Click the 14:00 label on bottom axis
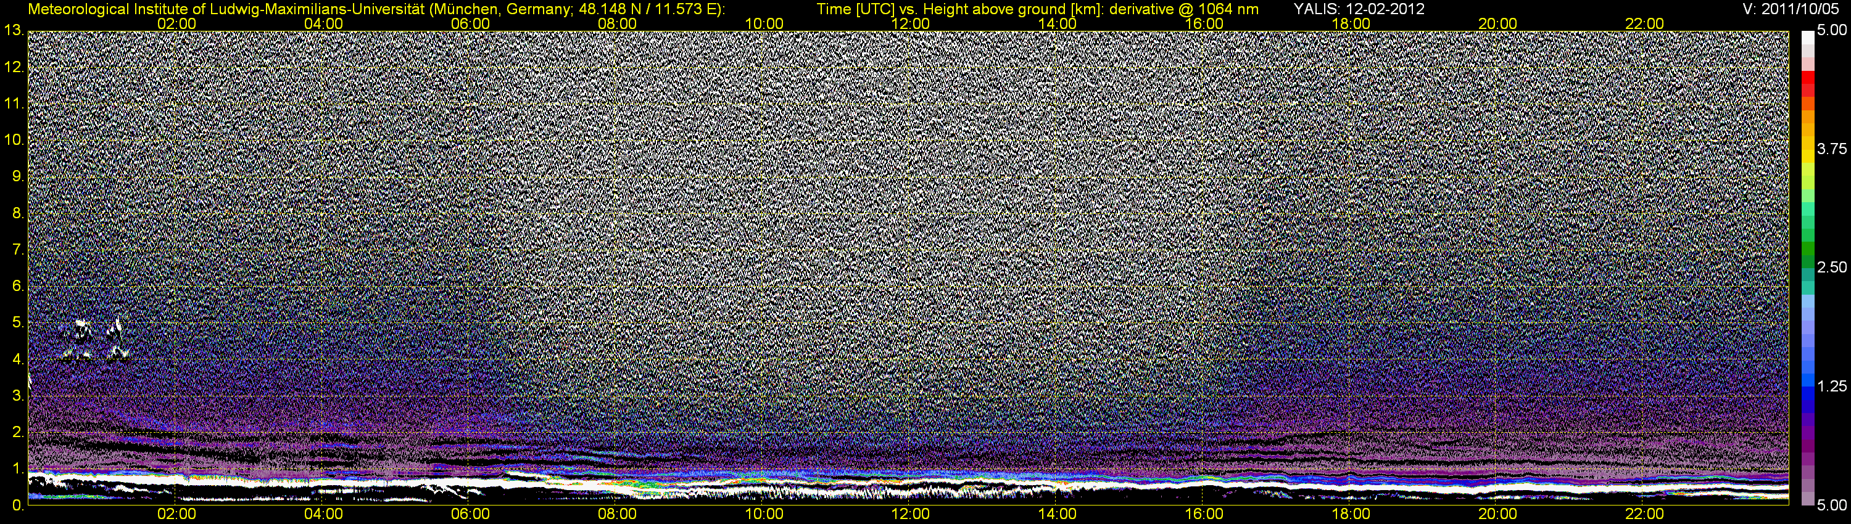 pos(1058,515)
